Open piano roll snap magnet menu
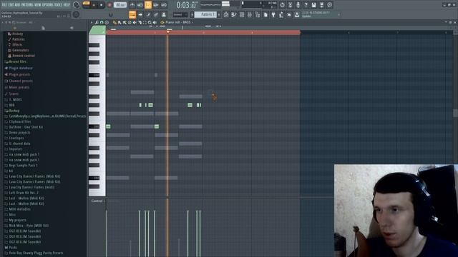This screenshot has width=458, height=257. (102, 22)
